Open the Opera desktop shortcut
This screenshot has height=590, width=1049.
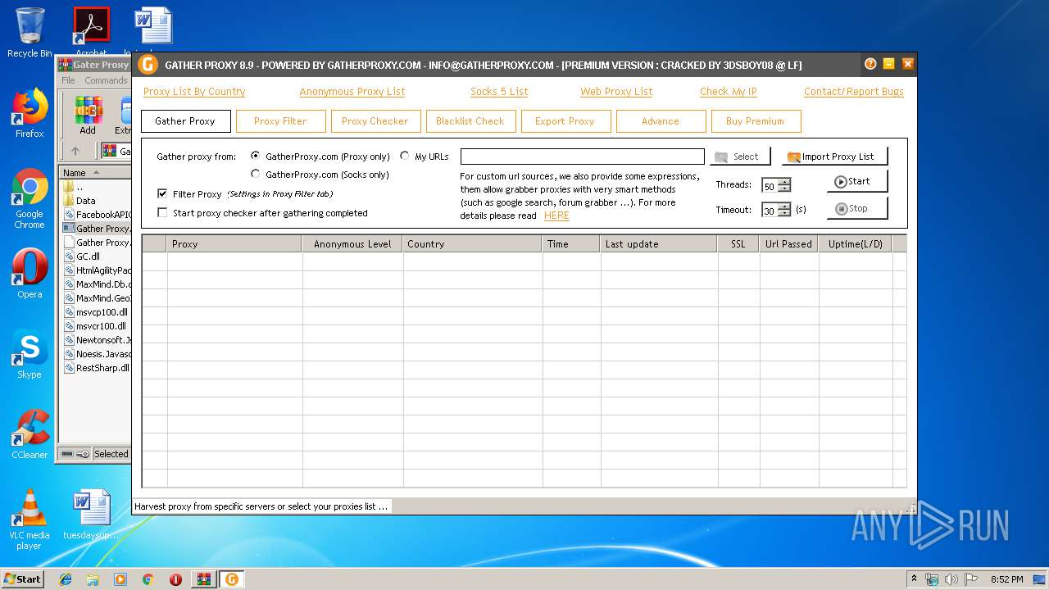click(x=30, y=273)
